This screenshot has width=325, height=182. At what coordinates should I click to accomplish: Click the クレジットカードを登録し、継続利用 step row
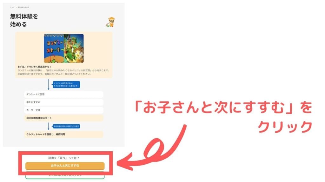(x=63, y=134)
